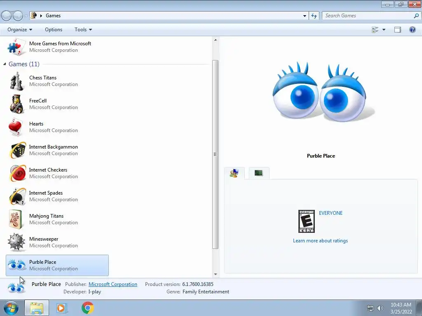Select the Minesweeper mine icon
This screenshot has height=316, width=422.
coord(16,242)
